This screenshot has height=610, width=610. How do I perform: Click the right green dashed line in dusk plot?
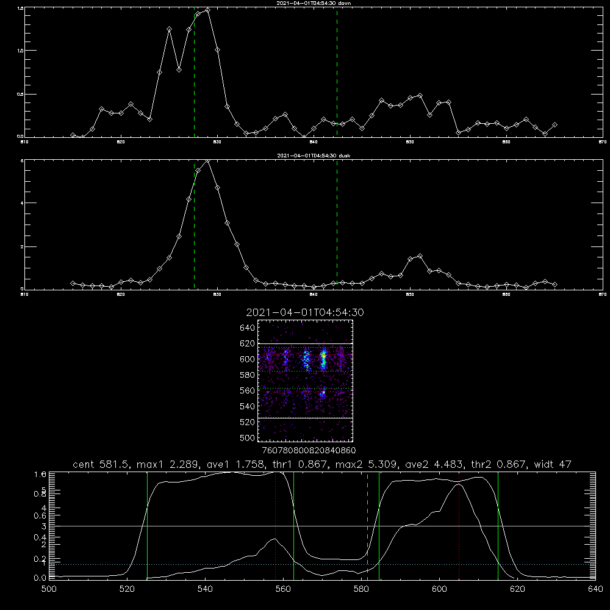tap(337, 225)
